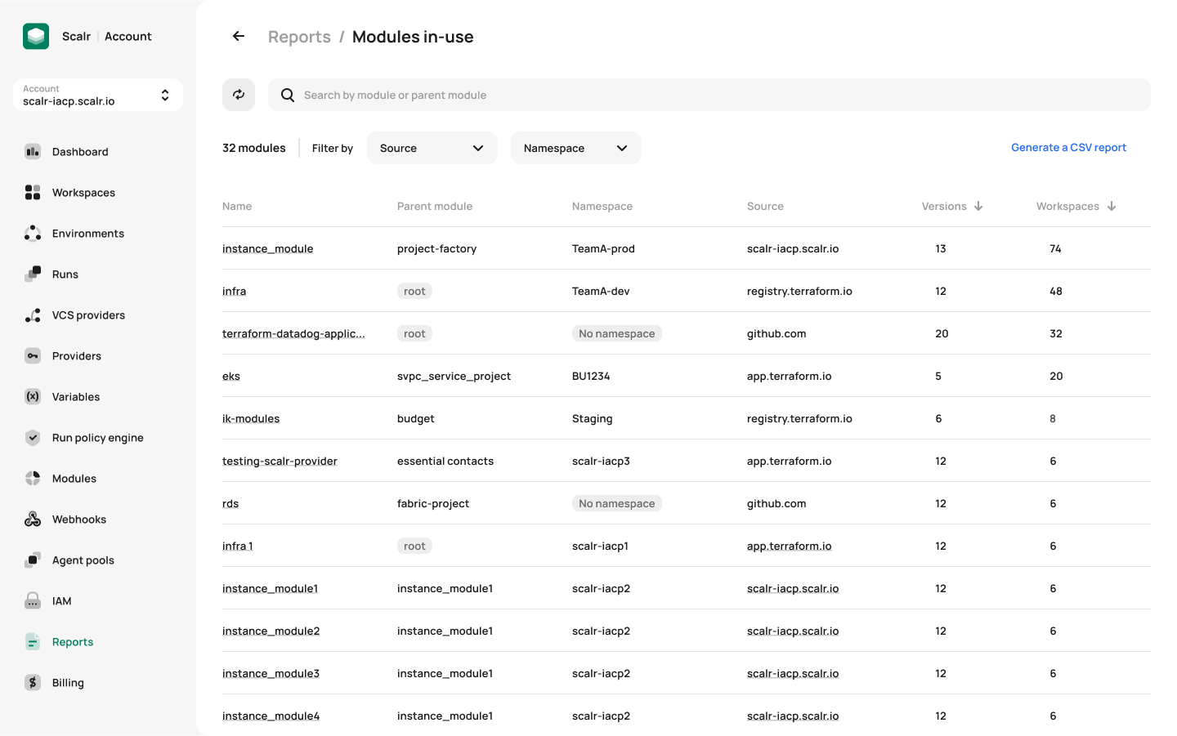Click app.terraform.io source in infra 1 row
Screen dimensions: 1177x736
(x=789, y=546)
